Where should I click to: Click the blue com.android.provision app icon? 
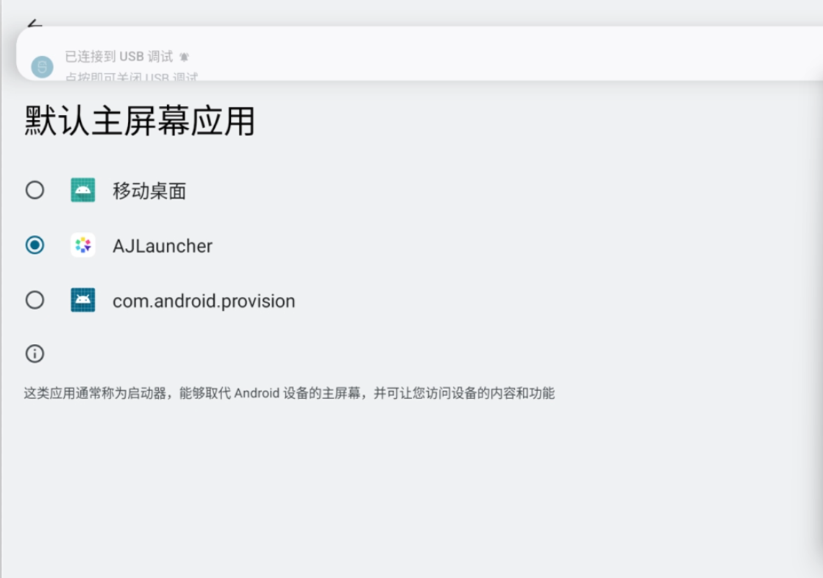[83, 300]
